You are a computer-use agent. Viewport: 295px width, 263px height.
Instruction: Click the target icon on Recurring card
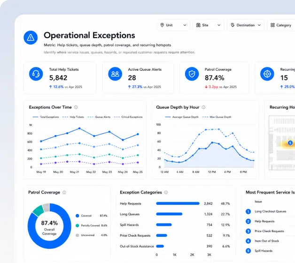(x=267, y=74)
